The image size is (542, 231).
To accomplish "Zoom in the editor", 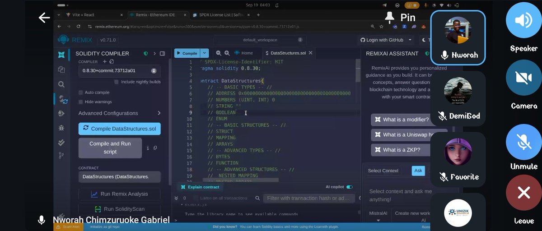I will point(227,53).
